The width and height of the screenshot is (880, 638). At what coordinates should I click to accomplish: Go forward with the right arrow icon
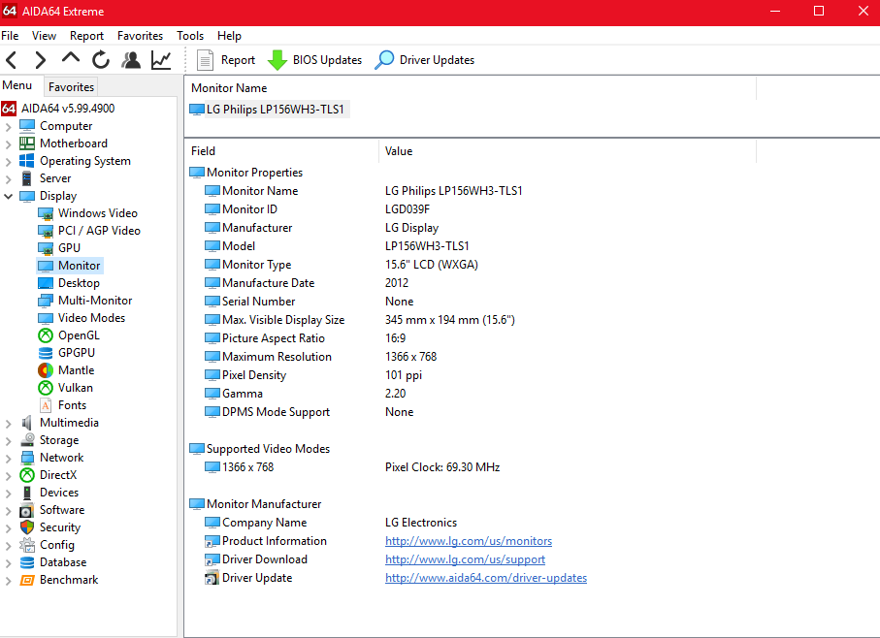click(x=40, y=59)
